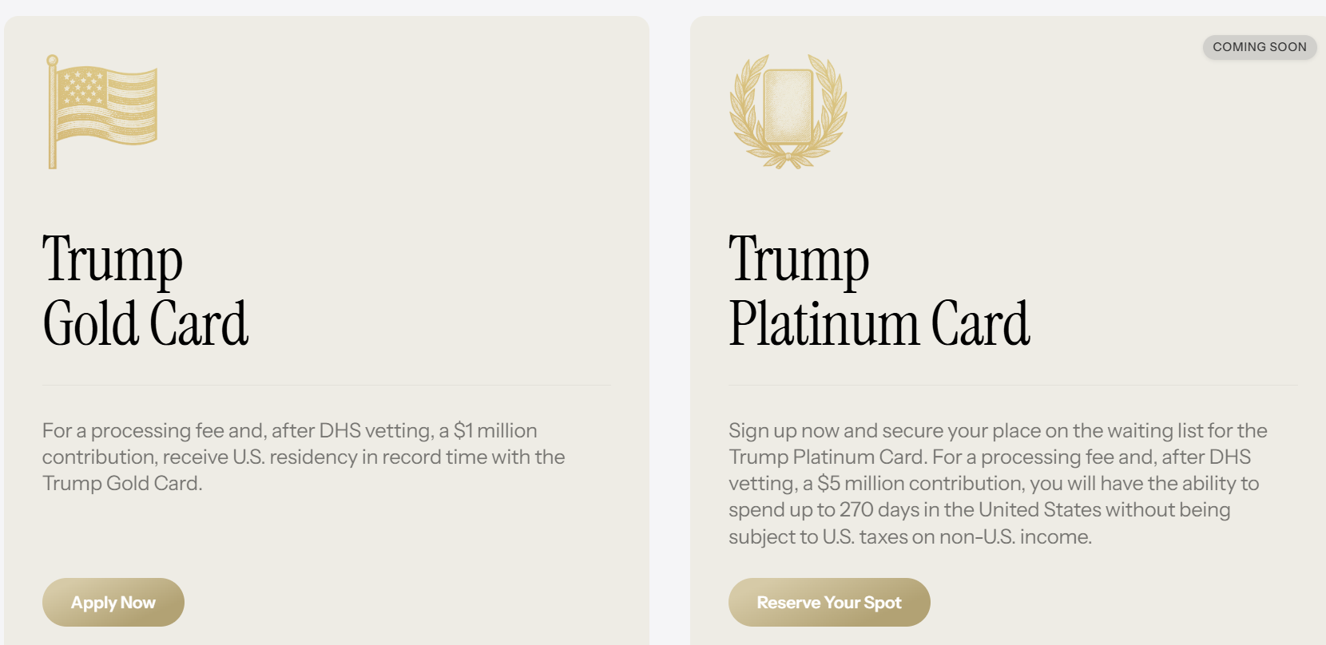1326x645 pixels.
Task: Click the "$1 million" text in the Gold Card description
Action: (x=495, y=431)
